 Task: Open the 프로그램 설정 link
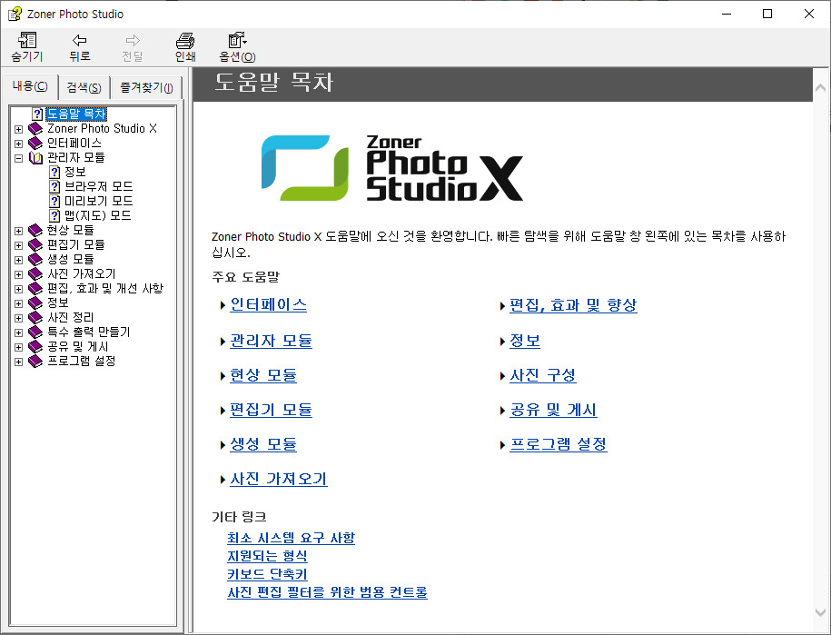(x=558, y=444)
